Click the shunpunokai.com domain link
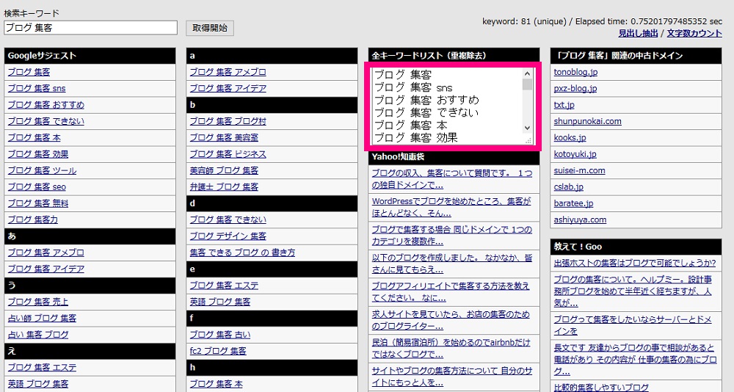This screenshot has height=392, width=734. (587, 121)
